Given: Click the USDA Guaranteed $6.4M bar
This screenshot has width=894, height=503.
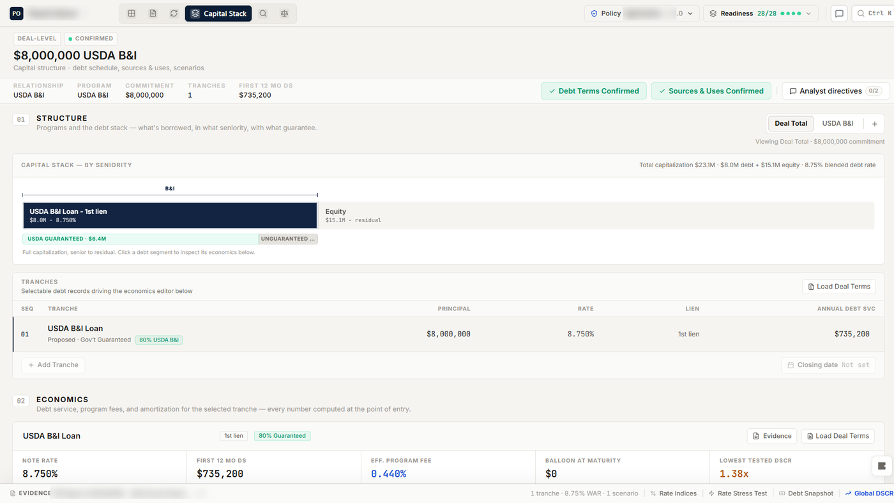Looking at the screenshot, I should click(x=140, y=239).
